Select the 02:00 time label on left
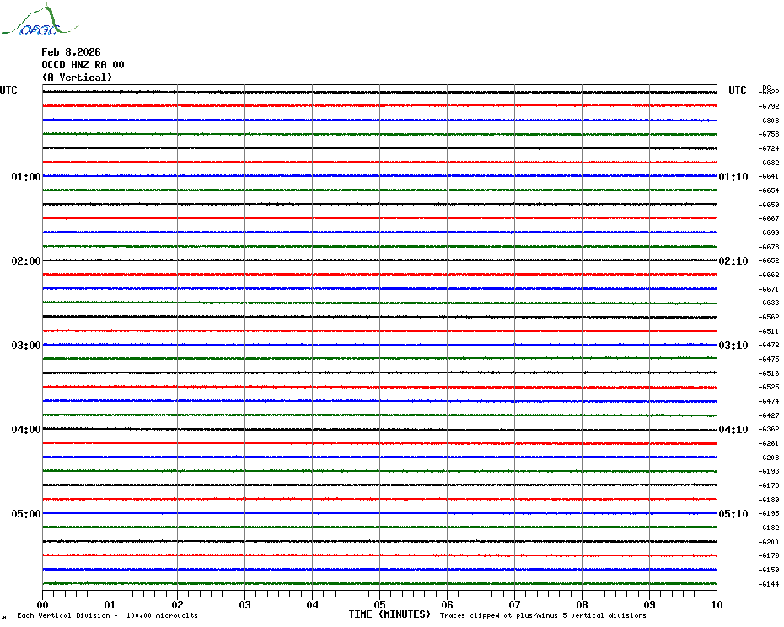 coord(26,261)
